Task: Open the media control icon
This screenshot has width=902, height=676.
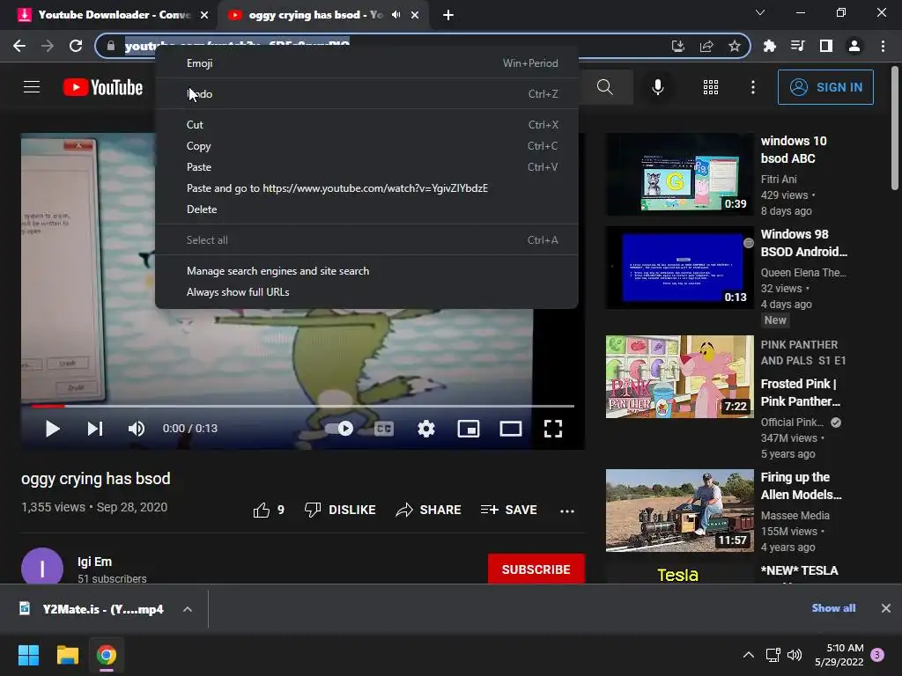Action: click(x=797, y=46)
